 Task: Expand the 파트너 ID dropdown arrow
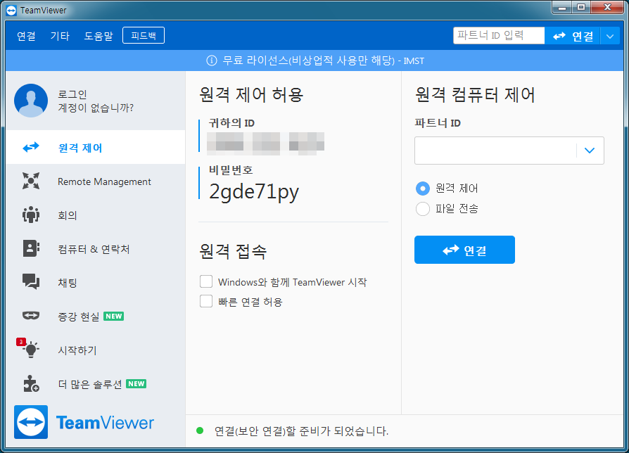(590, 151)
